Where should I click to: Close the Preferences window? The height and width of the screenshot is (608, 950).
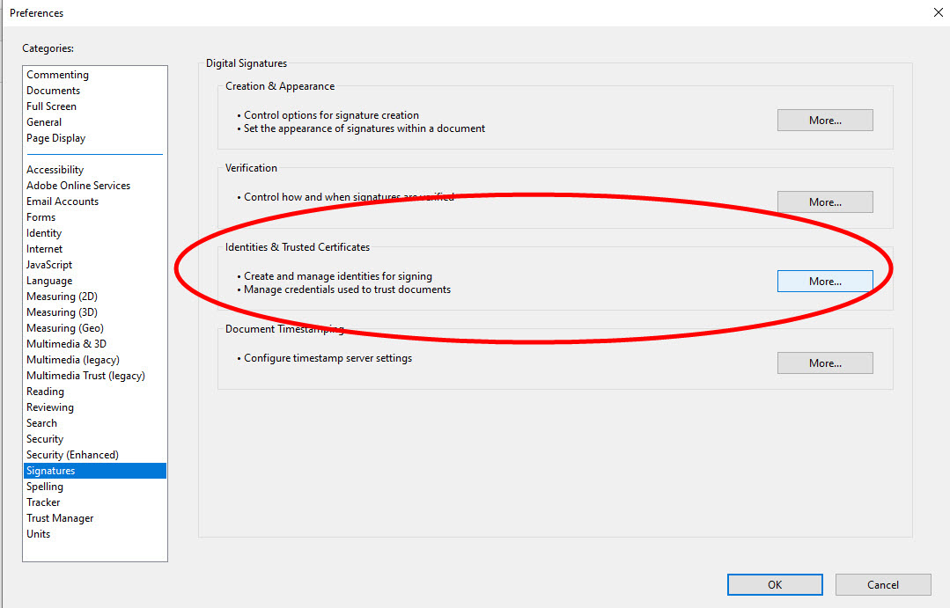coord(937,13)
